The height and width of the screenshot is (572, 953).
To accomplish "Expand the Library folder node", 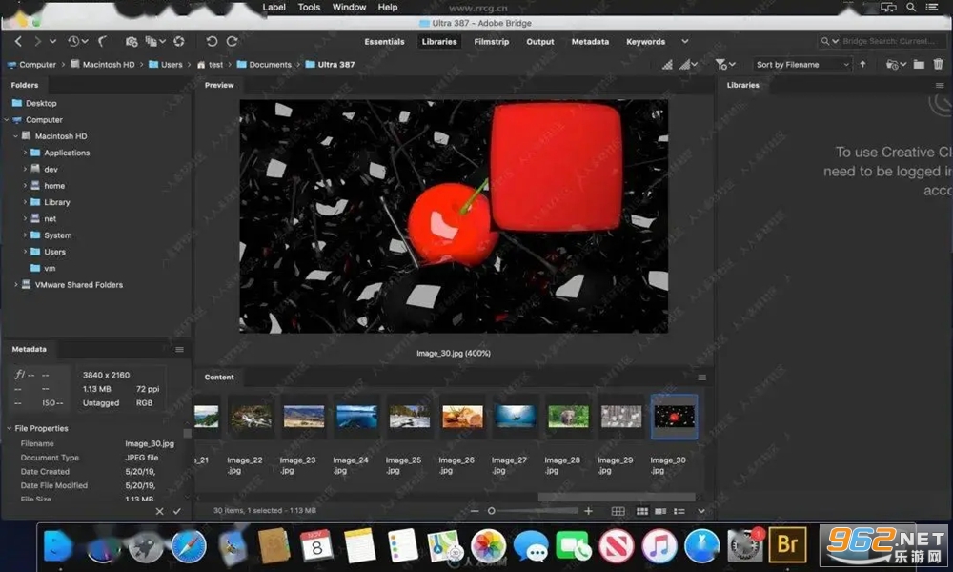I will click(x=25, y=202).
